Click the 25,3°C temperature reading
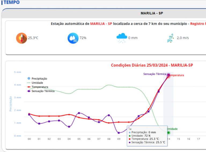This screenshot has width=206, height=152. [x=33, y=38]
